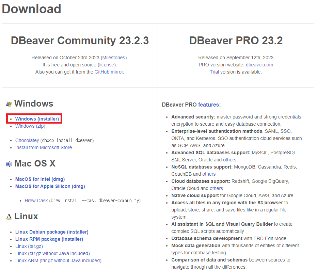The height and width of the screenshot is (270, 317).
Task: Click the Mac OS X section heading
Action: (35, 163)
